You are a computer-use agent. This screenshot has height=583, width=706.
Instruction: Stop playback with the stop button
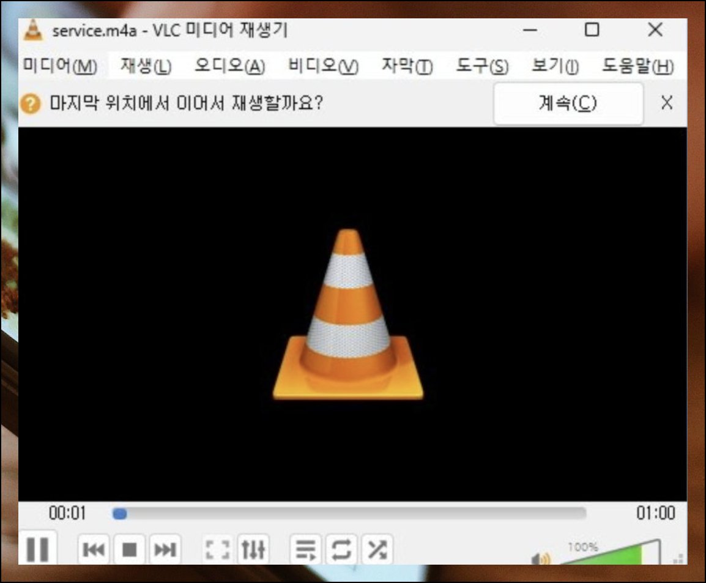click(x=130, y=549)
